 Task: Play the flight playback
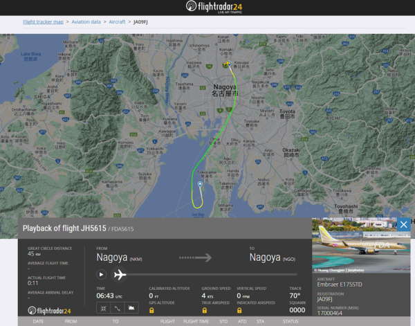102,274
